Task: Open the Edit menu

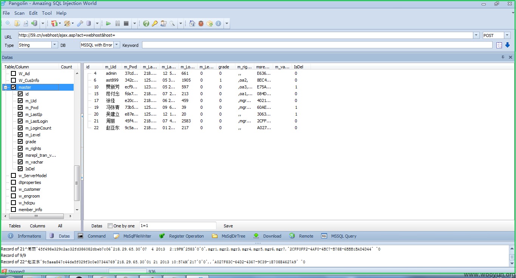Action: click(33, 13)
